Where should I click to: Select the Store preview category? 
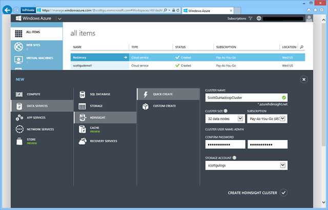(42, 141)
